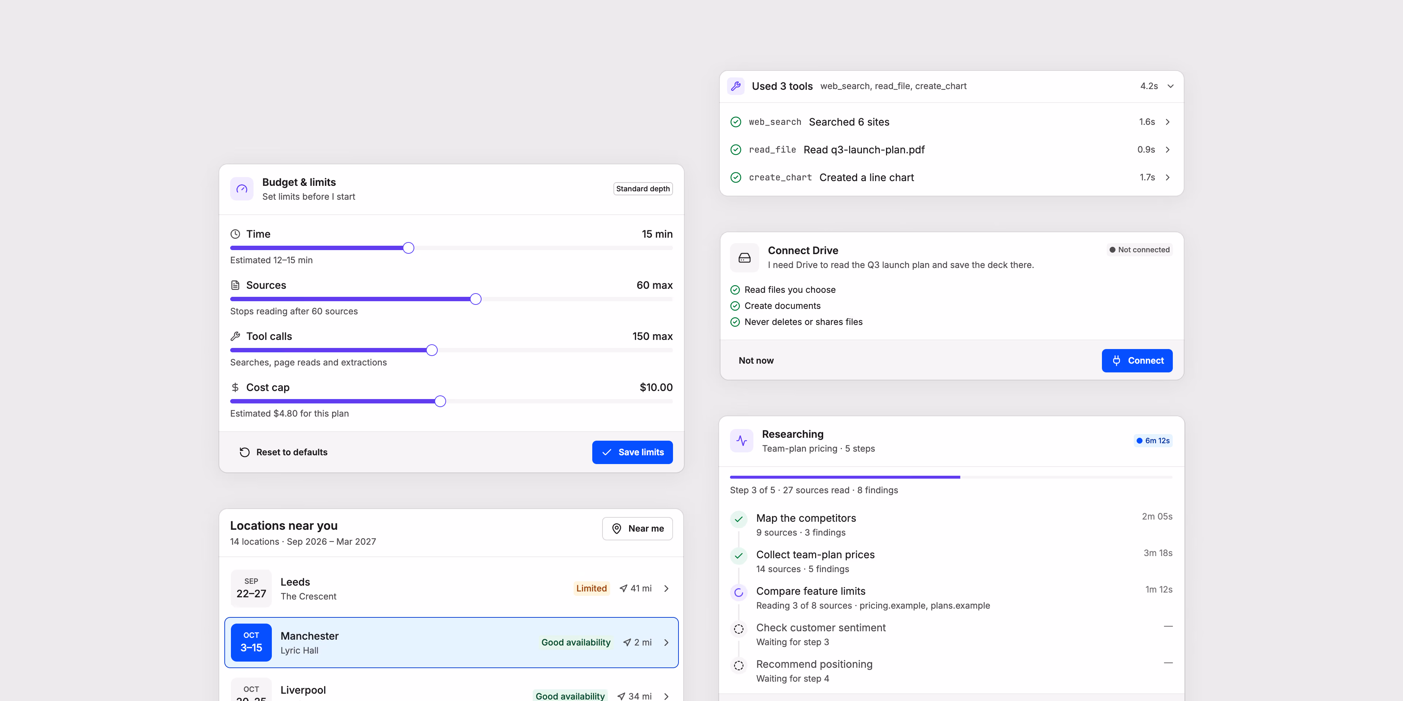Click the dollar icon beside Cost cap
1403x701 pixels.
[x=235, y=387]
